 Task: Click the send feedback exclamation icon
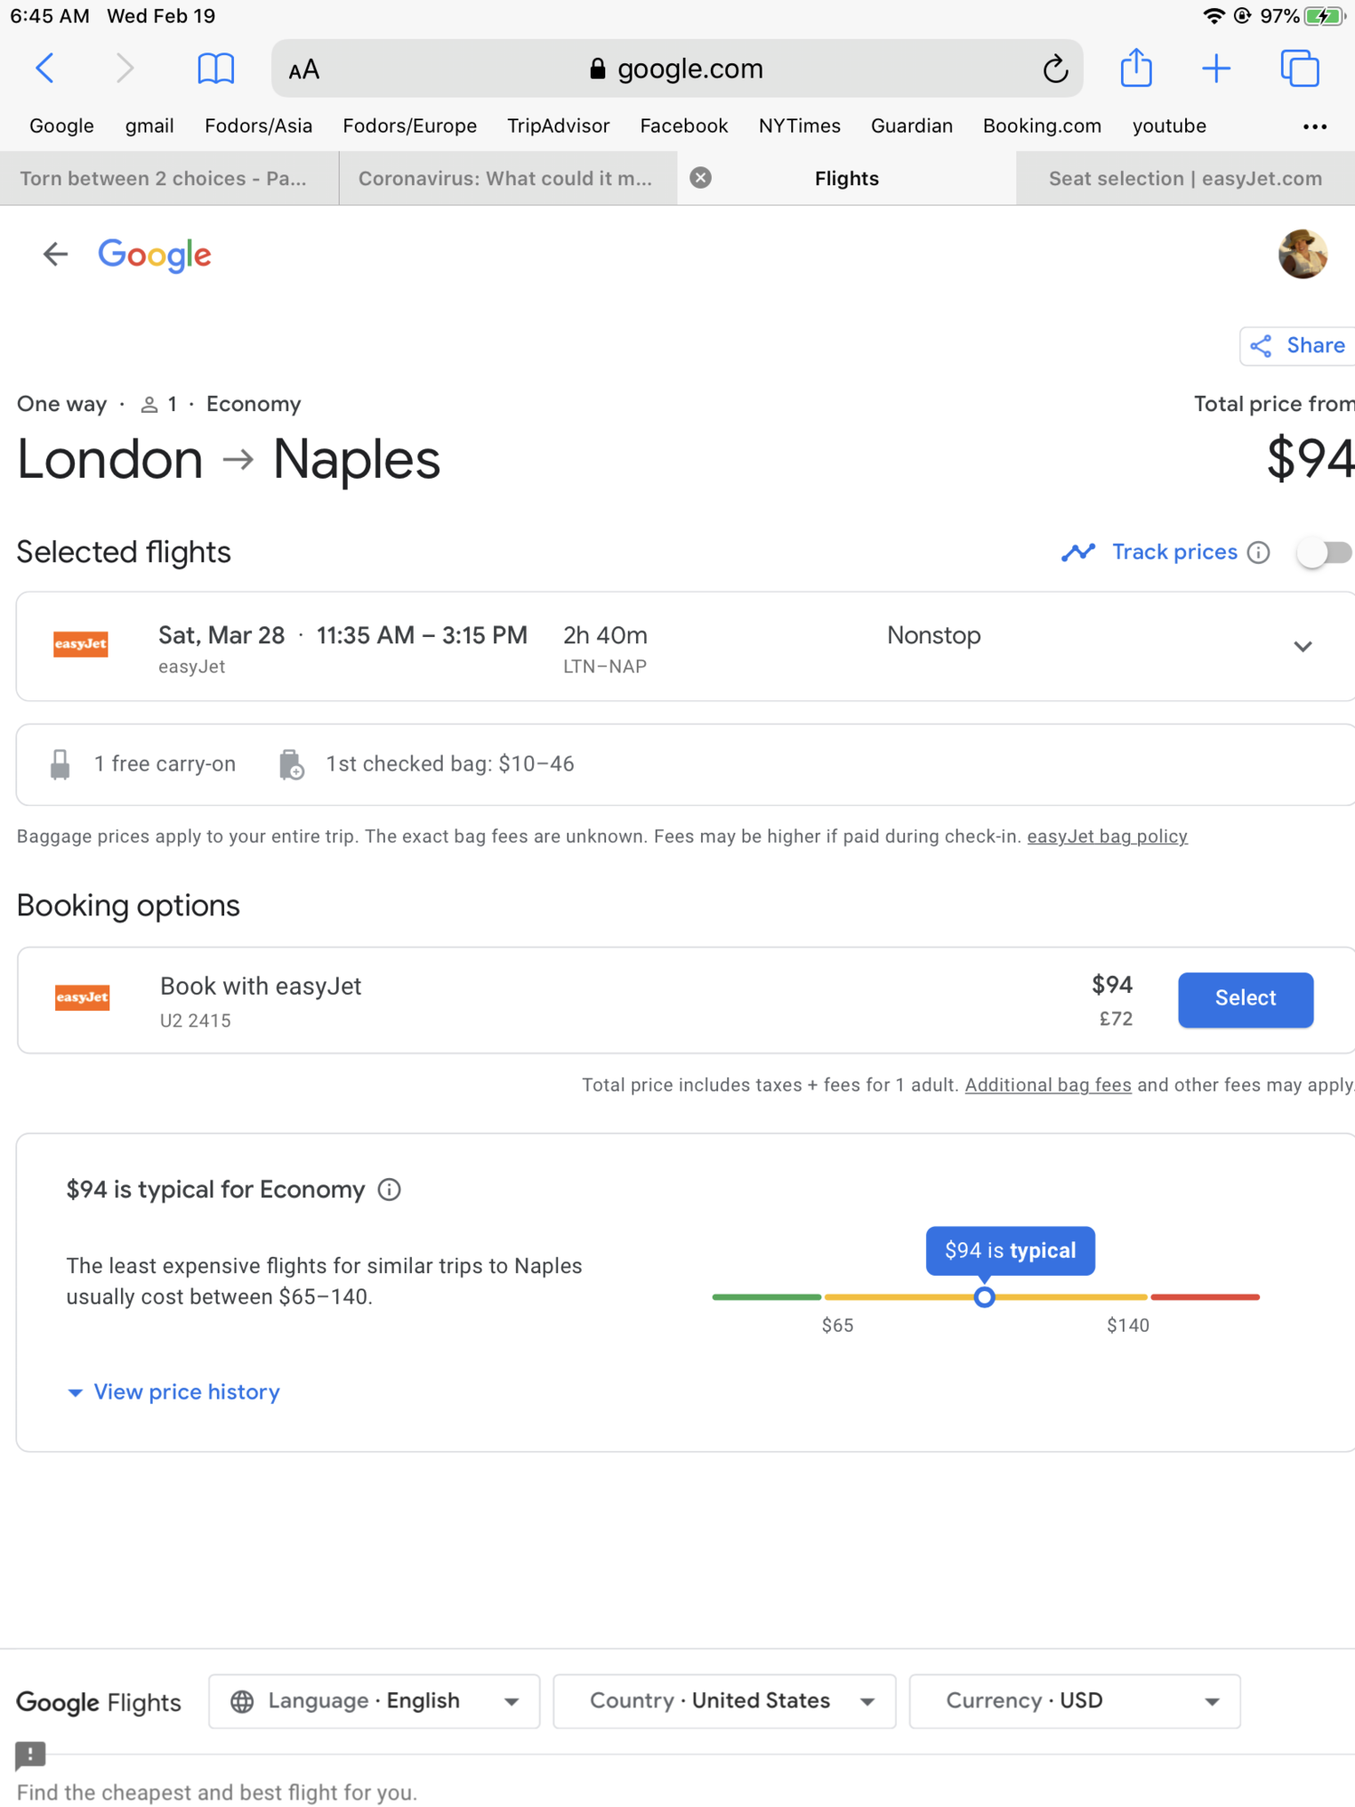31,1754
